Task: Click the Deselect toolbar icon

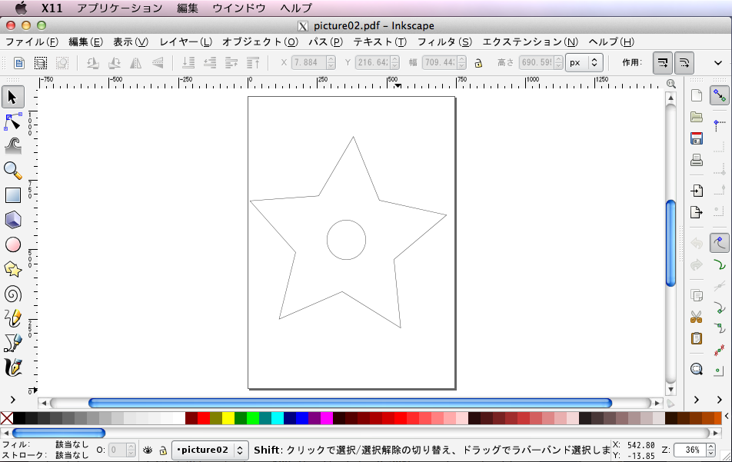Action: [62, 62]
